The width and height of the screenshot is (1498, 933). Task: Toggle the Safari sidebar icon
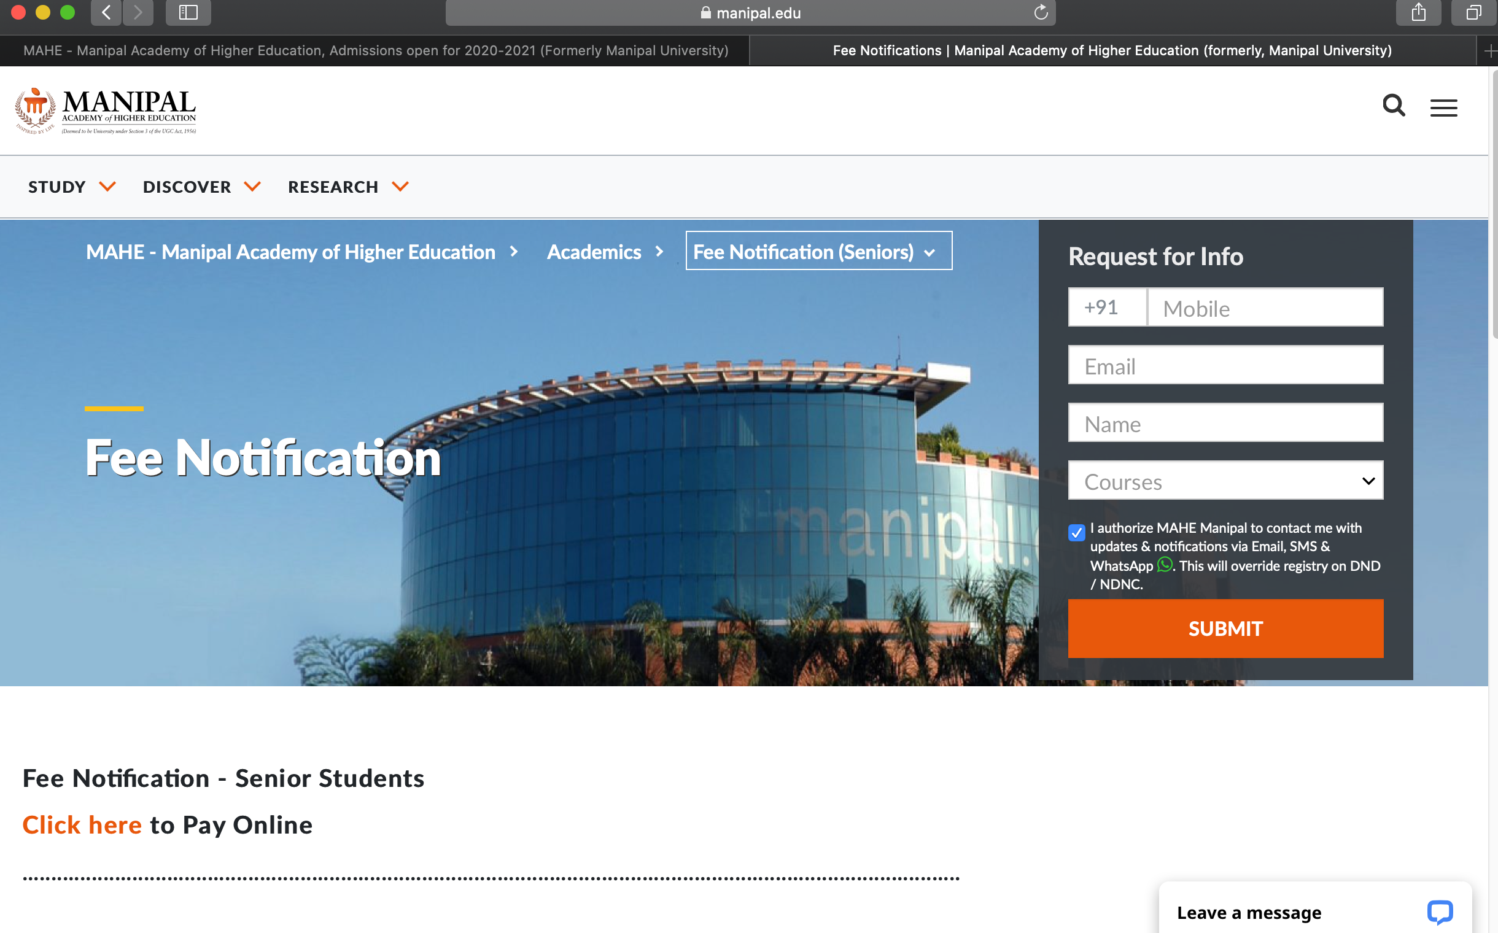(188, 12)
